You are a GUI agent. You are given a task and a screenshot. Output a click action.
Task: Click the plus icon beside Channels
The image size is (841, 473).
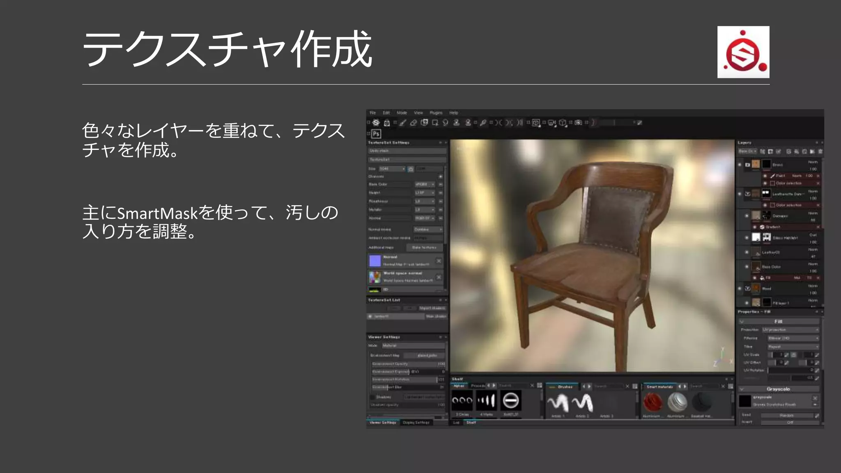pyautogui.click(x=441, y=177)
